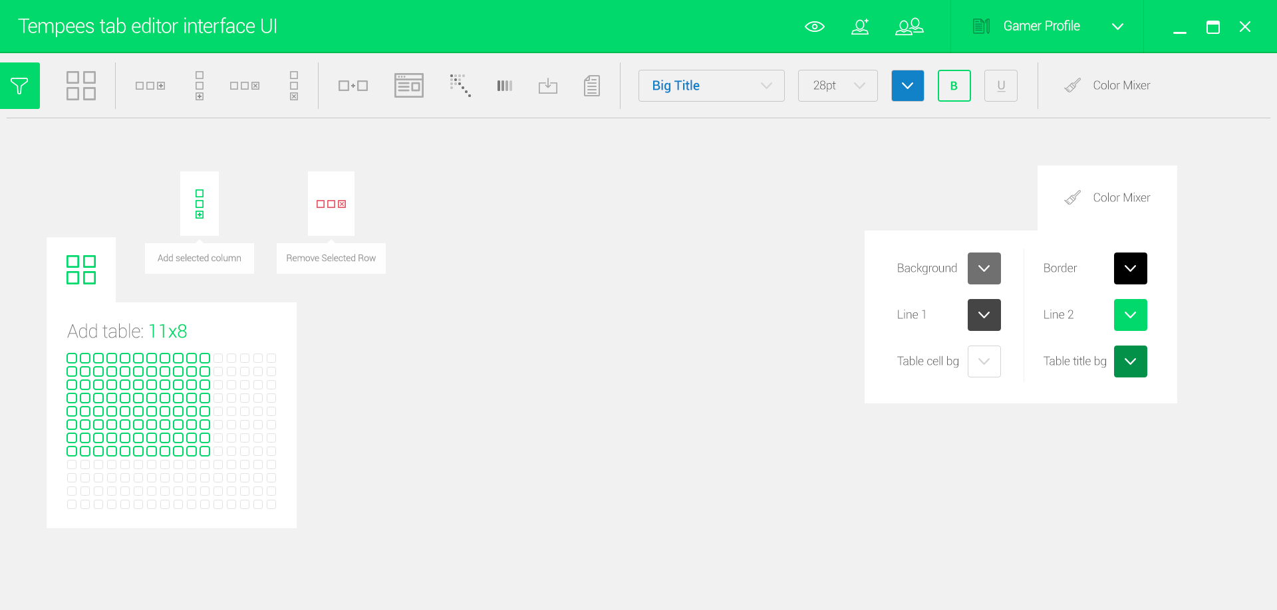Toggle bold formatting button
The image size is (1277, 610).
coord(954,86)
